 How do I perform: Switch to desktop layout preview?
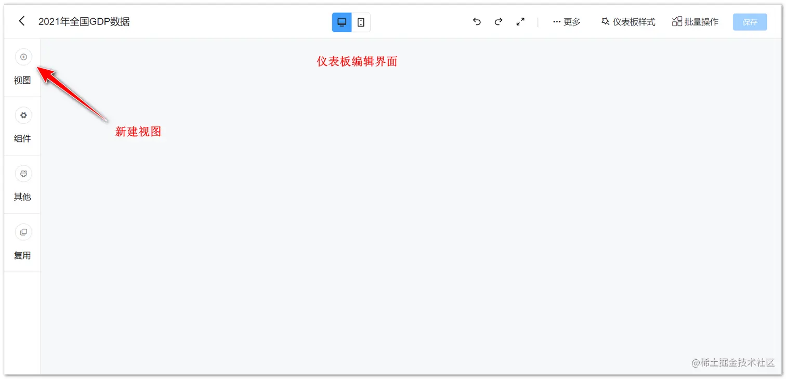point(342,22)
